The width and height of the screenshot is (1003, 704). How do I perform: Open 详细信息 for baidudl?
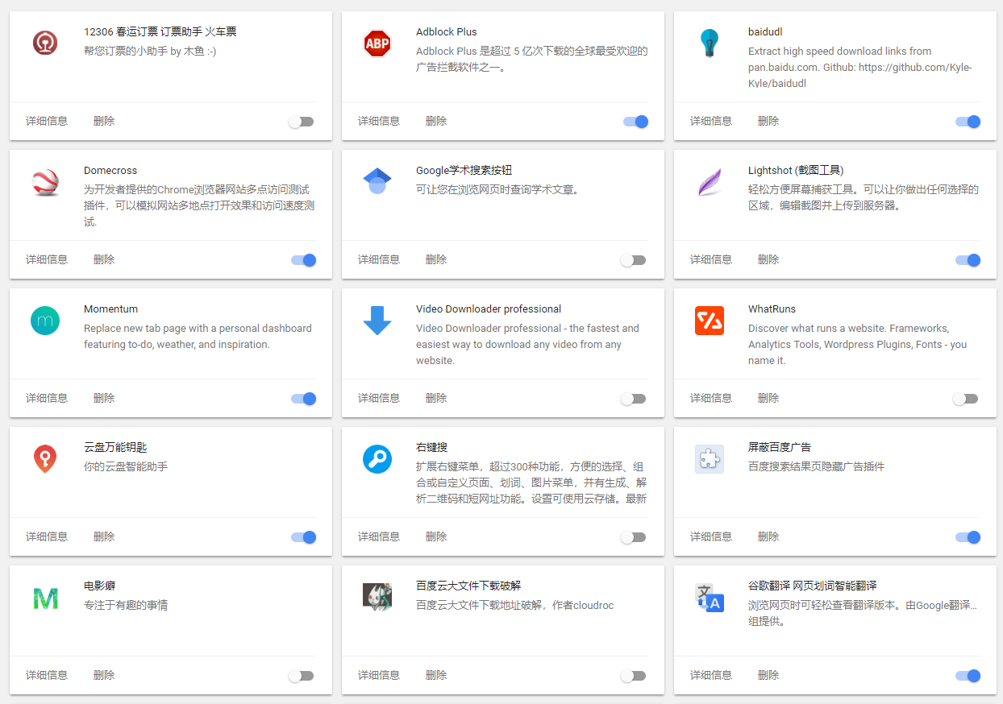click(x=711, y=121)
